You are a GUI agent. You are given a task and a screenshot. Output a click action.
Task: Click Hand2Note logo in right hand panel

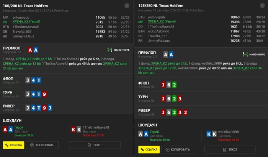[254, 54]
